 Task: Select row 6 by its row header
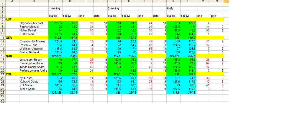(3, 19)
